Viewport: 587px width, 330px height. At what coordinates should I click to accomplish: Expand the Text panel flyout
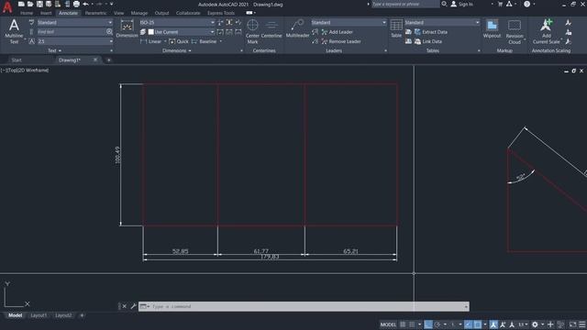click(x=55, y=50)
